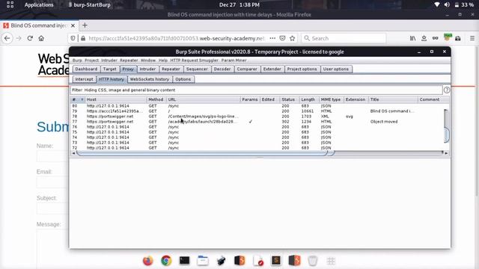Open the Project options tab

(302, 69)
